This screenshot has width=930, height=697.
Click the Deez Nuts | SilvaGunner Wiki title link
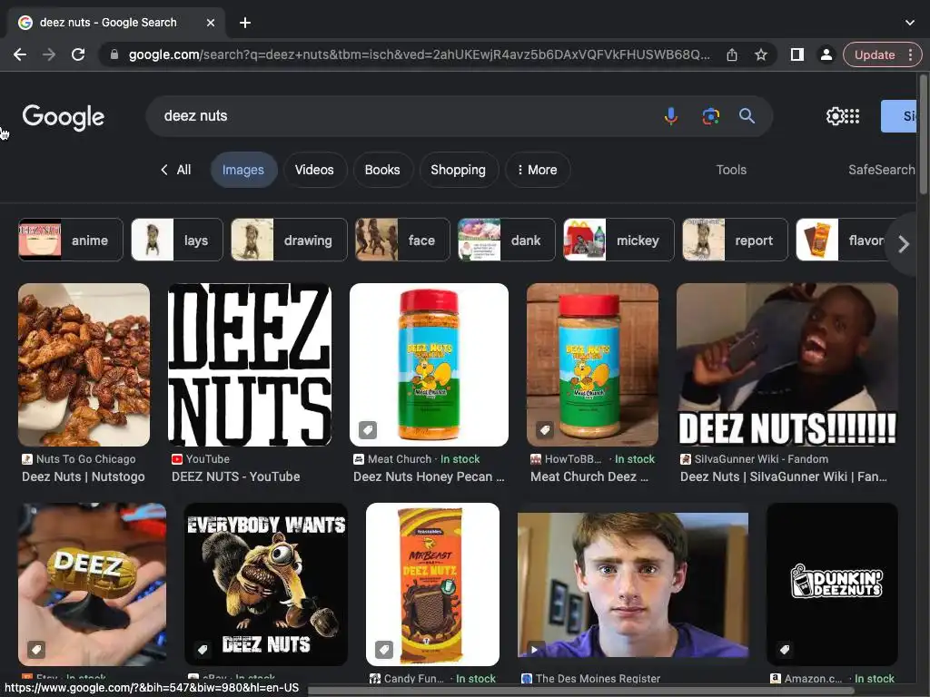click(x=784, y=476)
